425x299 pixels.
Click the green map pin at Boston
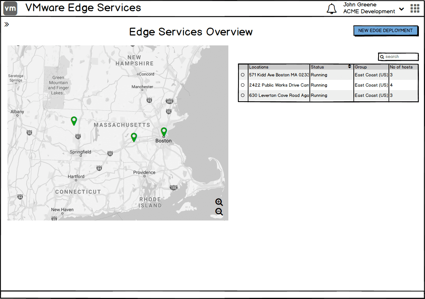pyautogui.click(x=164, y=132)
